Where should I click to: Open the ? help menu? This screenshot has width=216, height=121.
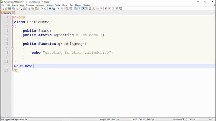pos(93,5)
